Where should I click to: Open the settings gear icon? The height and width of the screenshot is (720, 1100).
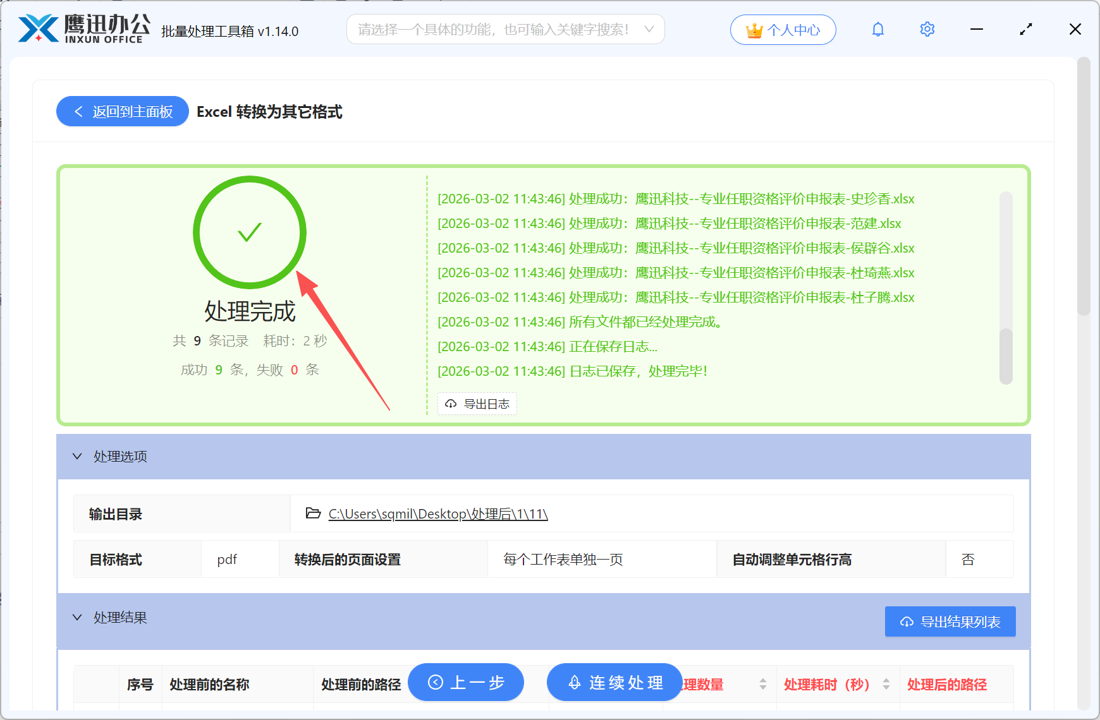click(927, 29)
